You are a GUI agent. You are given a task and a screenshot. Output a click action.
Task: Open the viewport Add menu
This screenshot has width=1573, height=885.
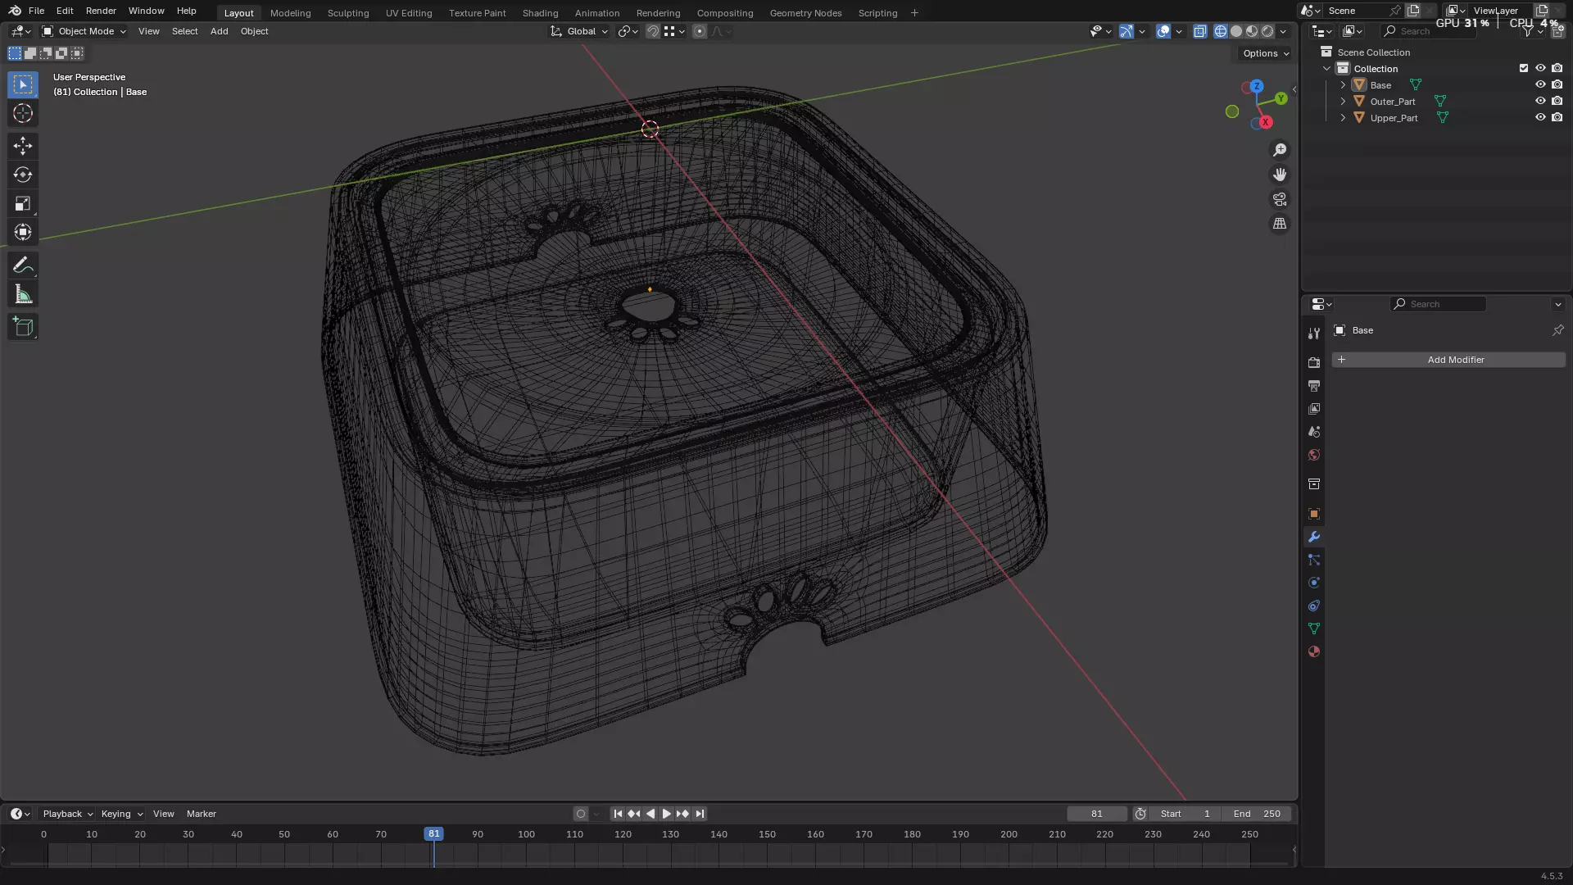click(219, 31)
